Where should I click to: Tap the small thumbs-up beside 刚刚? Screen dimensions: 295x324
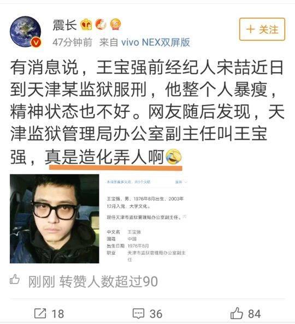point(15,280)
